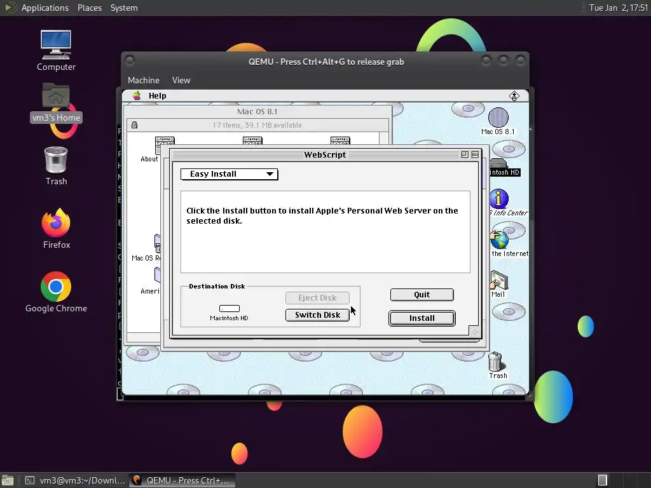Click the installer description text

point(322,216)
